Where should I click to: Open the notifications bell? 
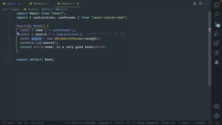point(217,123)
